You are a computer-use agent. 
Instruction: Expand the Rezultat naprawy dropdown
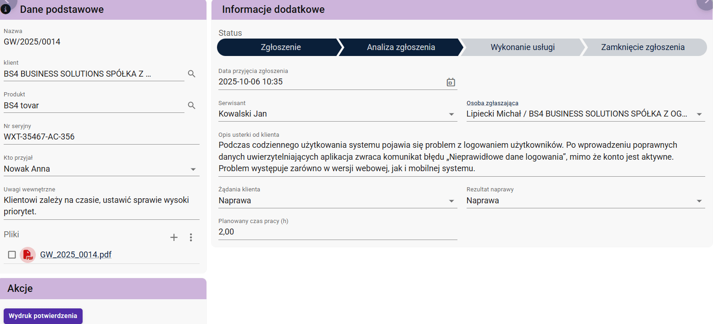pos(699,201)
